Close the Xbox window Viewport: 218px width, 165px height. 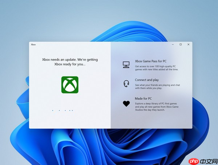188,44
